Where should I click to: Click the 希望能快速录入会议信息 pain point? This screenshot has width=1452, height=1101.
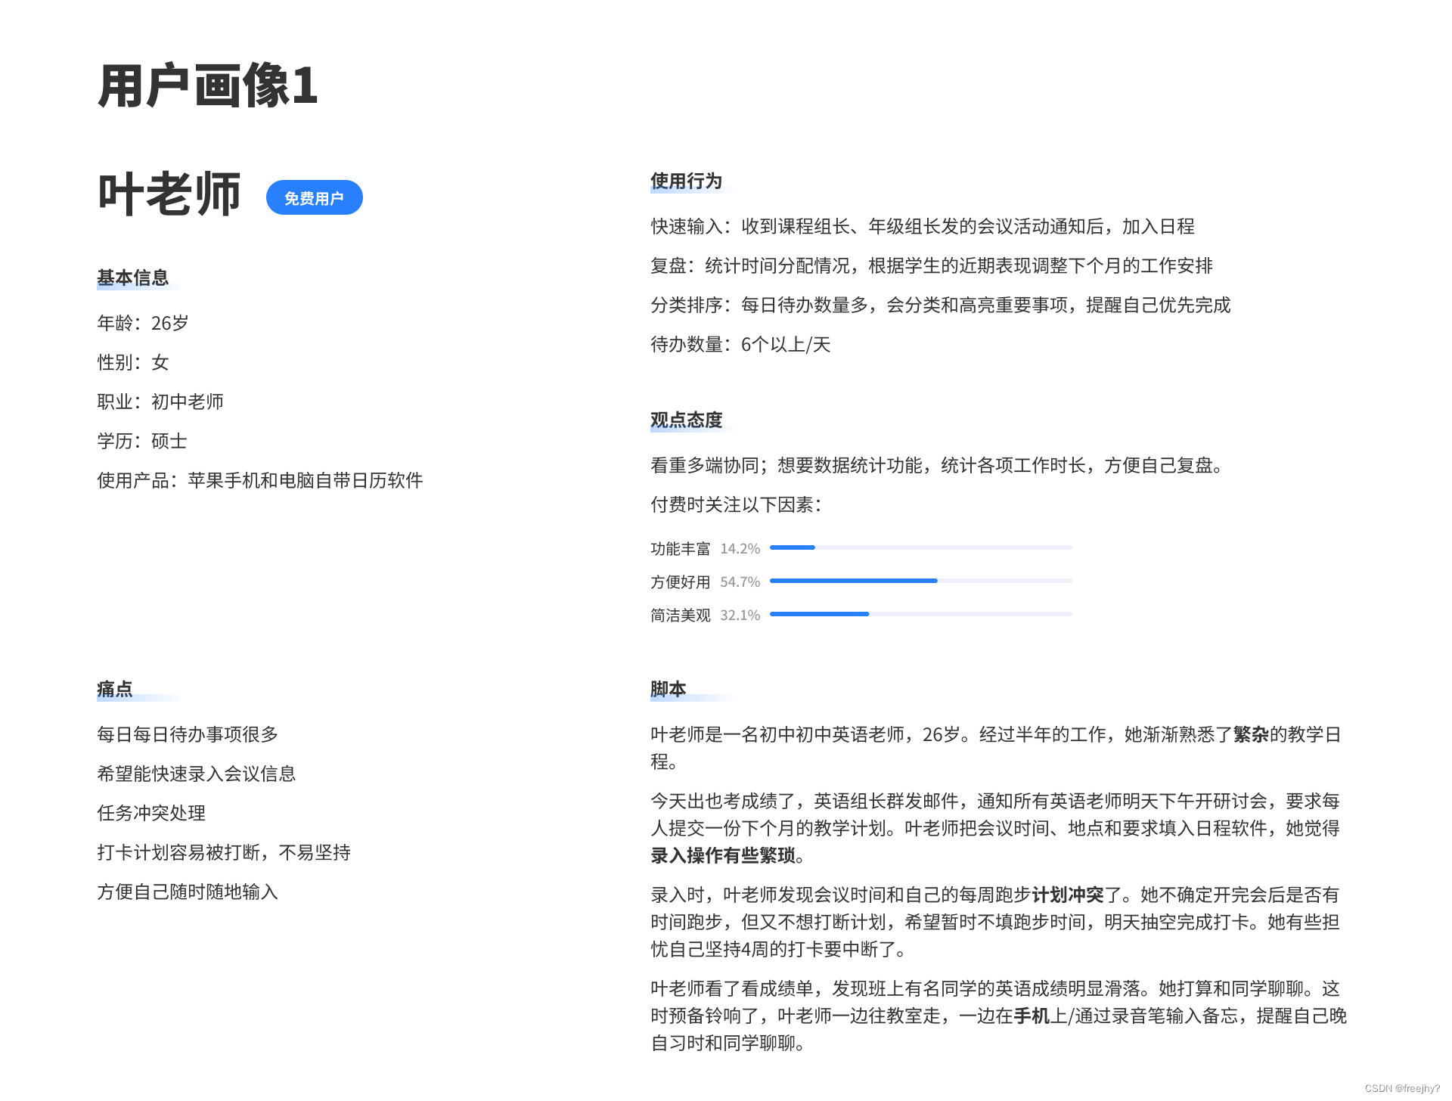point(196,774)
